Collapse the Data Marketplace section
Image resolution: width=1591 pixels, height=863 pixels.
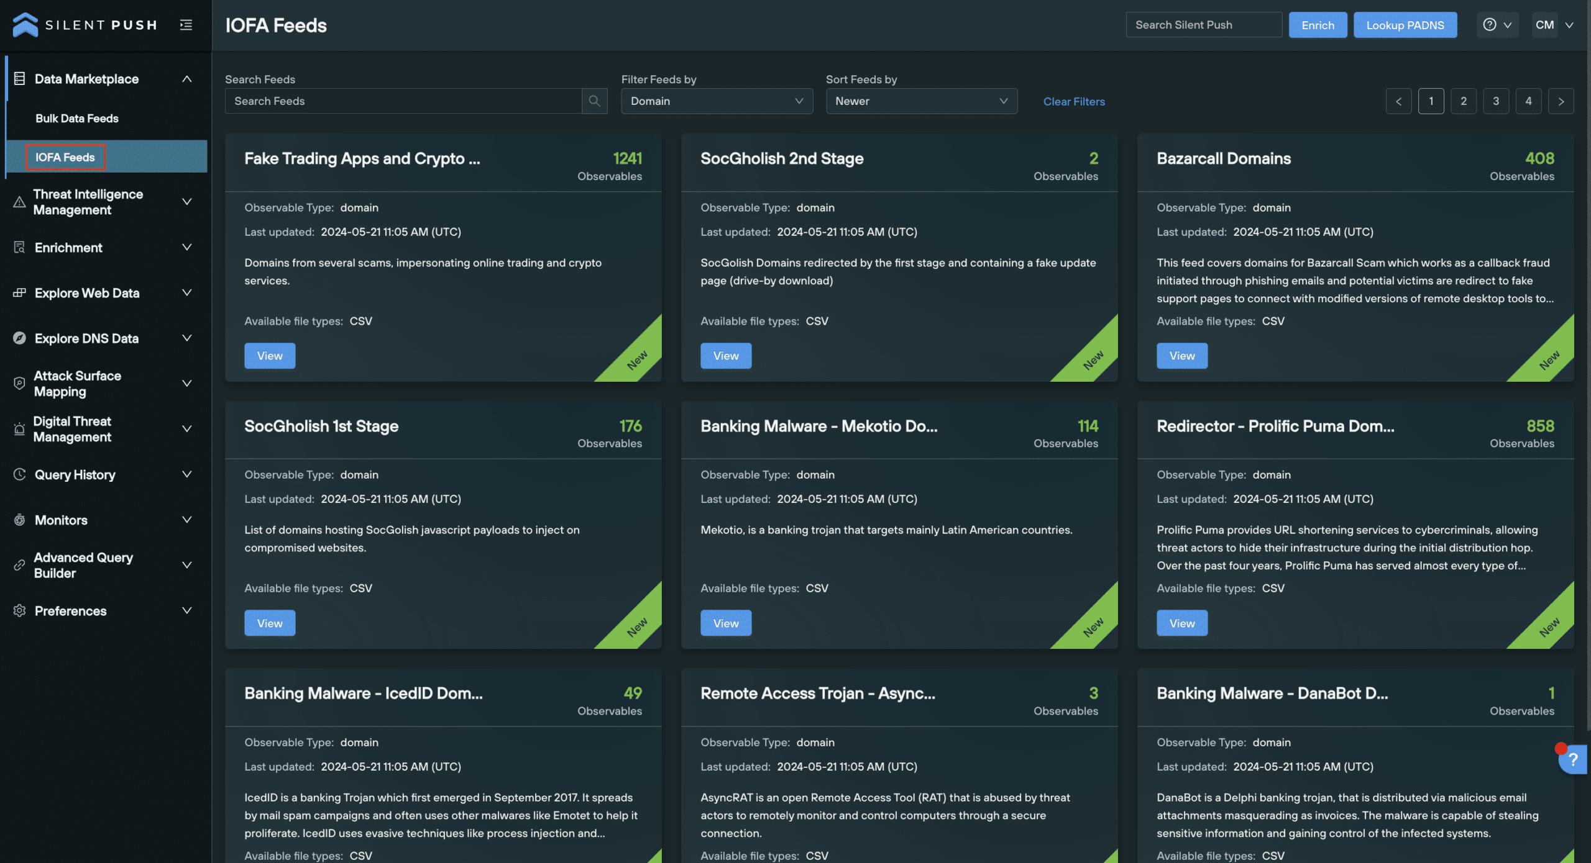[x=186, y=79]
